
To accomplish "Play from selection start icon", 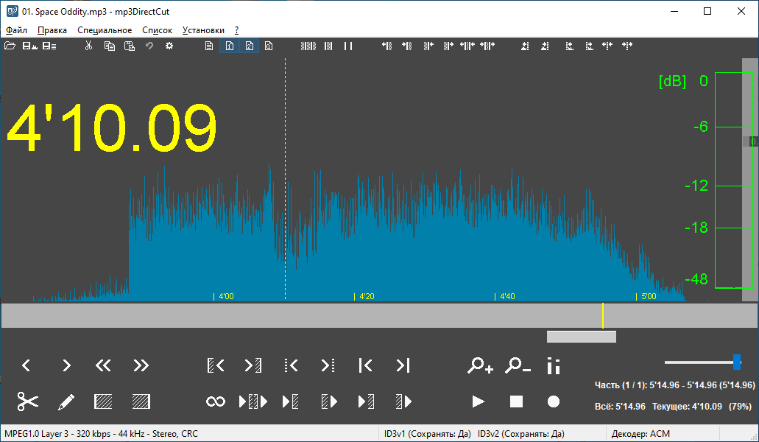I will point(328,401).
